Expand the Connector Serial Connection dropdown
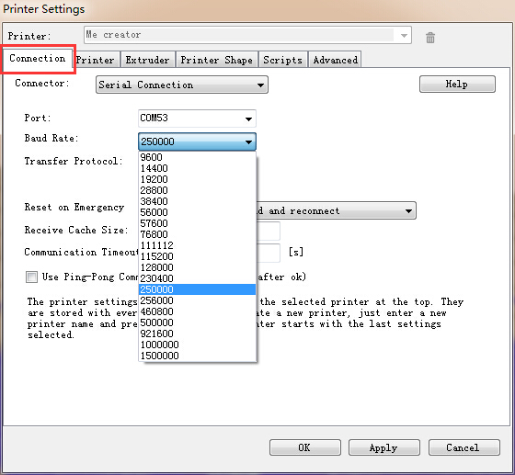 182,85
